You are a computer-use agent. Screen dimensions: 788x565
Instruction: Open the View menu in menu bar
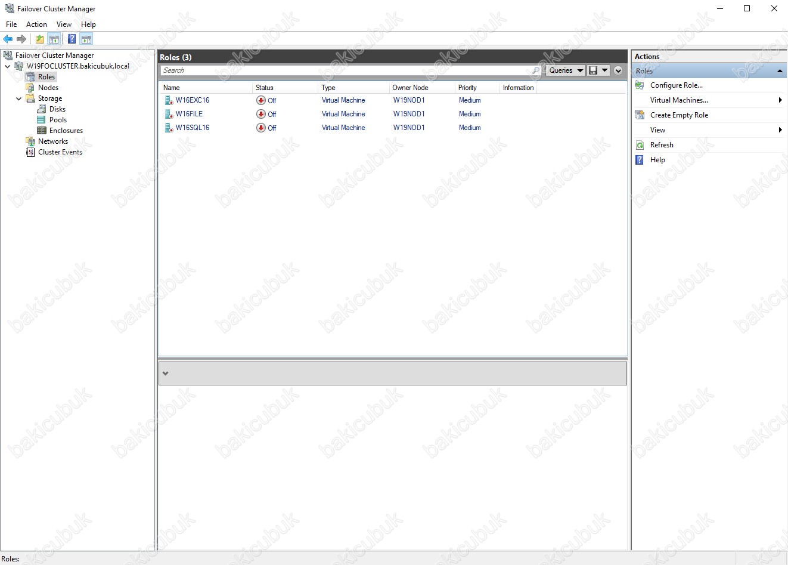[x=64, y=24]
